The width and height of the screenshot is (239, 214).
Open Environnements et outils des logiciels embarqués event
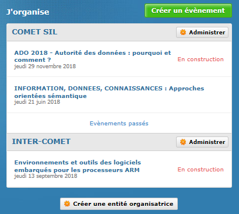tap(78, 166)
